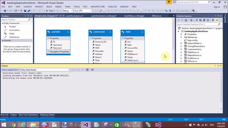228x128 pixels.
Task: Open the PROJECT menu
Action: pos(39,7)
